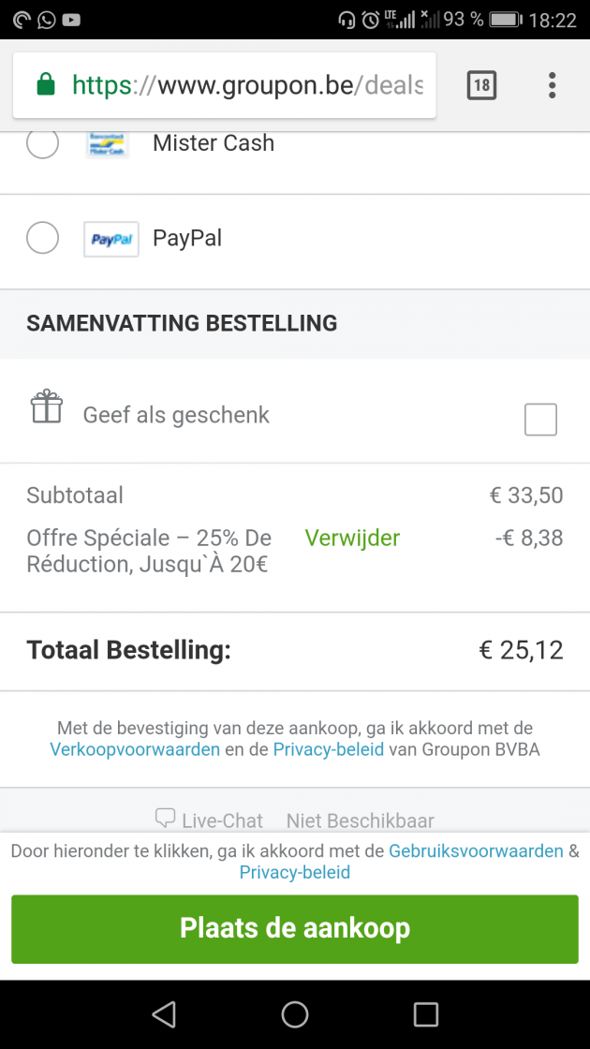Tap the Mister Cash logo icon
This screenshot has height=1049, width=590.
click(x=107, y=143)
